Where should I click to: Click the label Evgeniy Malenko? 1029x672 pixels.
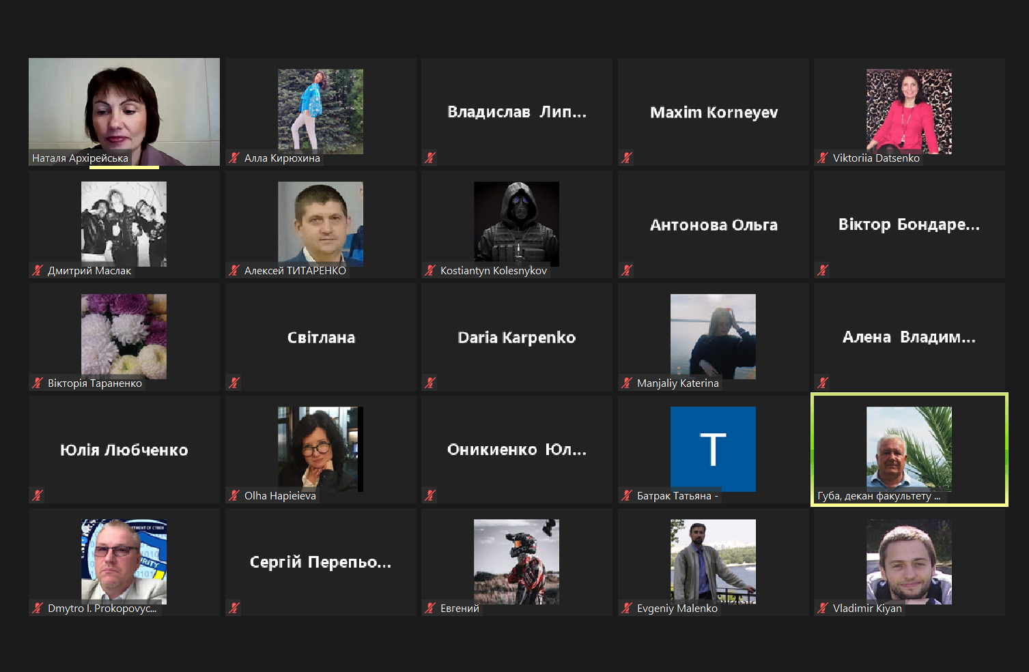[x=677, y=609]
